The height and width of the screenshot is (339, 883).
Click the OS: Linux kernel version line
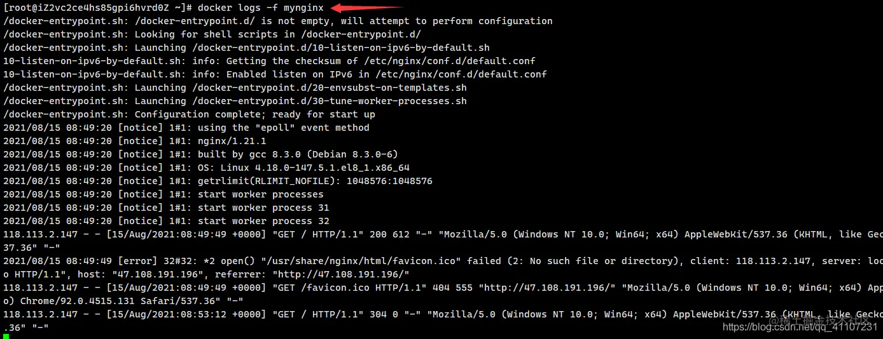click(206, 168)
